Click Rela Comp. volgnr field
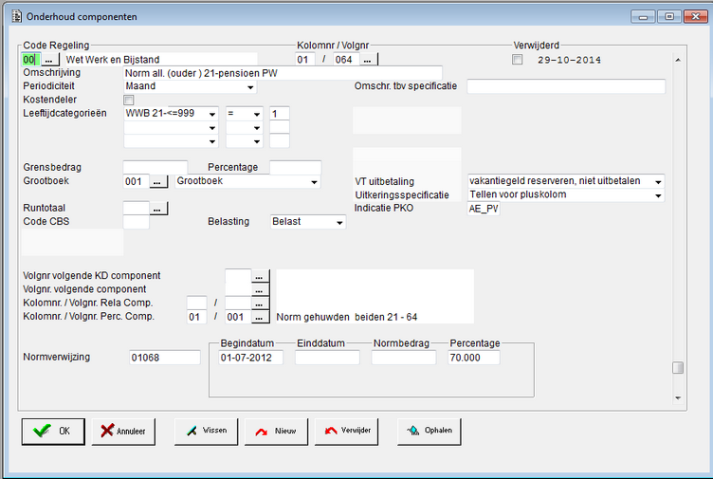Viewport: 713px width, 479px height. [x=238, y=304]
